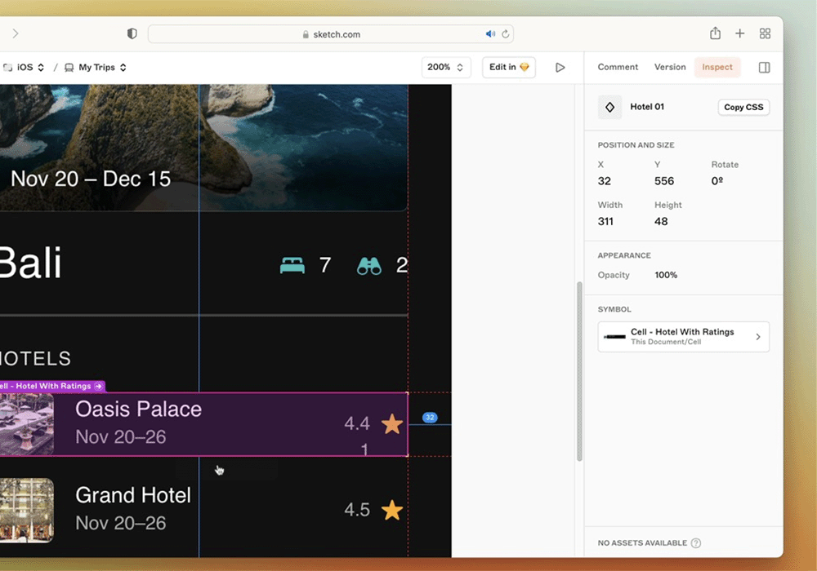Change the 200% zoom level
The width and height of the screenshot is (817, 571).
point(446,67)
